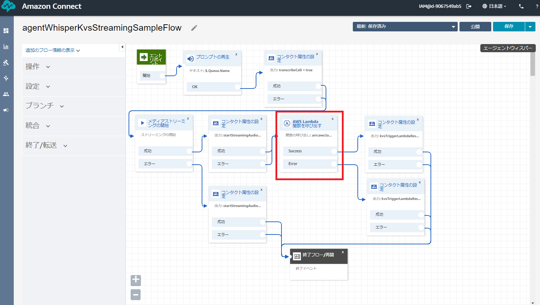Remove the メディアストリーミングの開始 block with its x
Viewport: 540px width, 305px height.
(x=188, y=119)
